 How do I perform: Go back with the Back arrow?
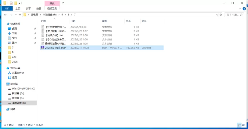(x=5, y=15)
